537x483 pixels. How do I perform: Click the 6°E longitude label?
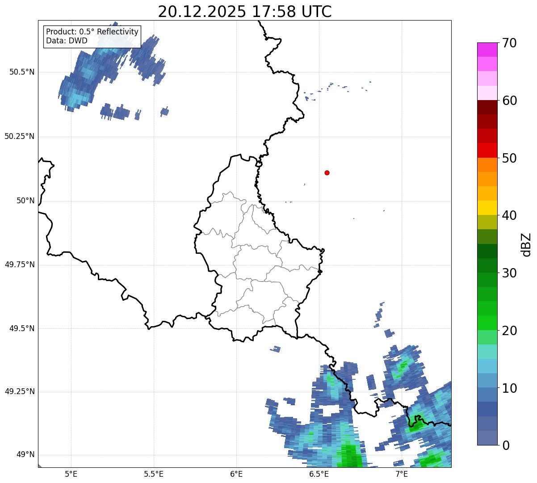tap(236, 474)
